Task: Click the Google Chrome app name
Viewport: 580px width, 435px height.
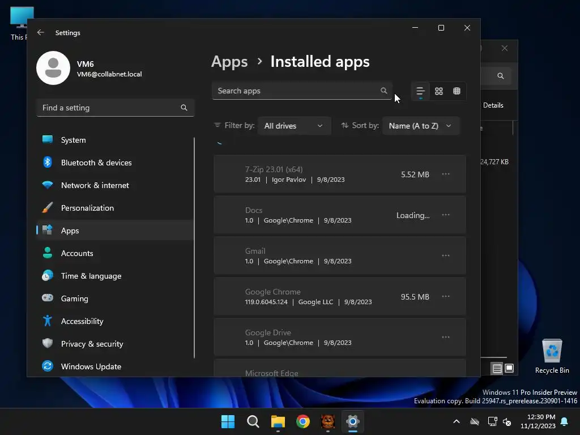Action: pyautogui.click(x=273, y=292)
